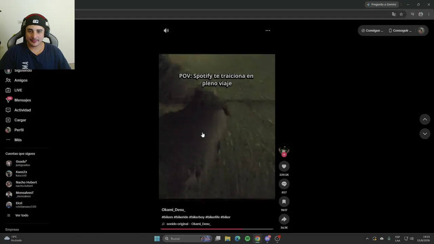434x244 pixels.
Task: Open Chrome profile avatar in toolbar
Action: tap(421, 14)
